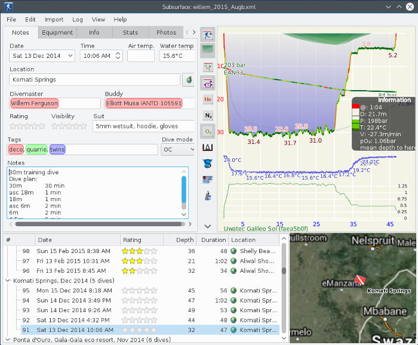Click the ruler measurement toolbar icon
Image resolution: width=418 pixels, height=345 pixels.
pyautogui.click(x=208, y=147)
